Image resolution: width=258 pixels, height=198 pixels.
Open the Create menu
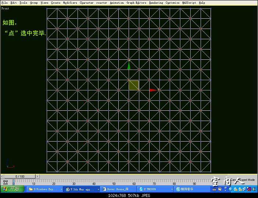(x=55, y=3)
